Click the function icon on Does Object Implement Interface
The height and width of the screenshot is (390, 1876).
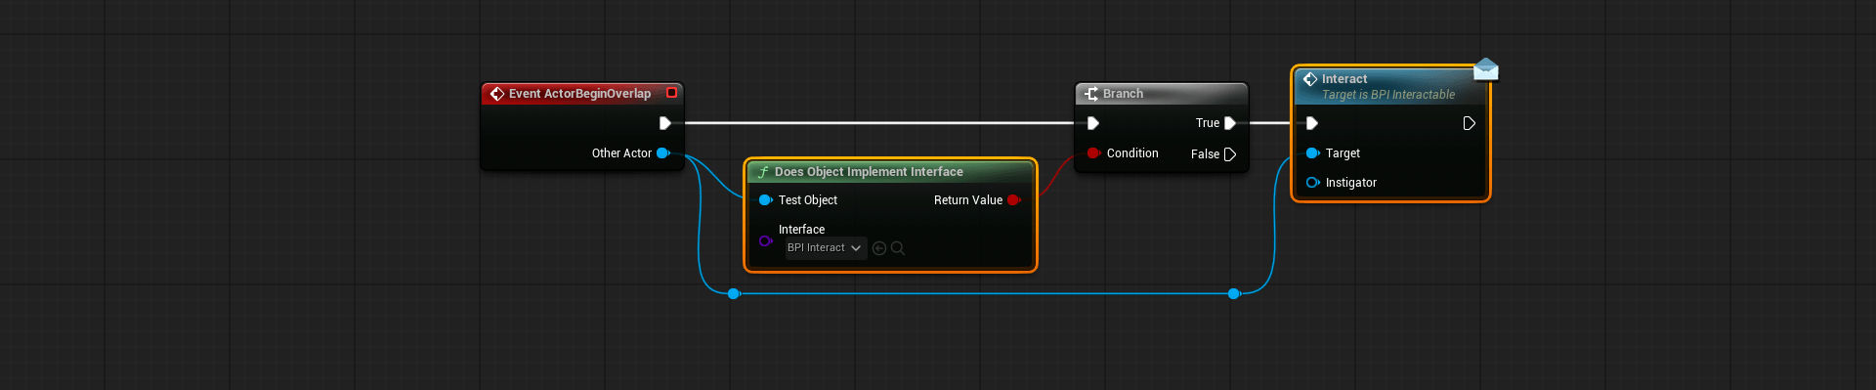click(x=763, y=172)
